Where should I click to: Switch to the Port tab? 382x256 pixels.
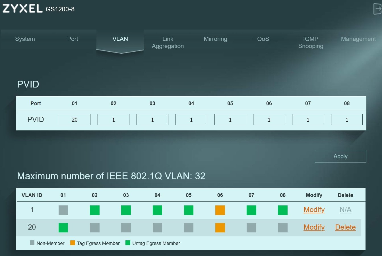[73, 39]
